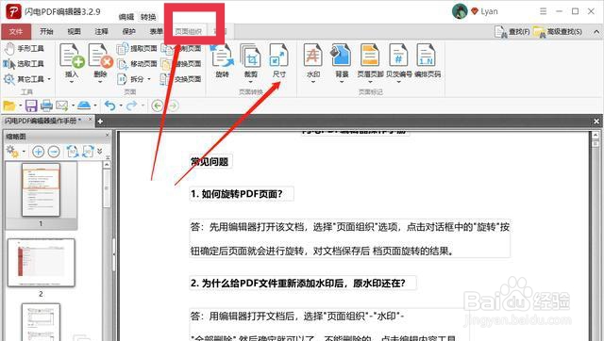Close the 闪电PDF编辑器操作手册 document tab
Viewport: 604px width, 341px height.
click(91, 120)
